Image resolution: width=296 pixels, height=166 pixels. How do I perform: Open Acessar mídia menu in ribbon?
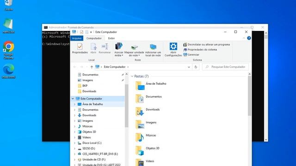click(119, 50)
